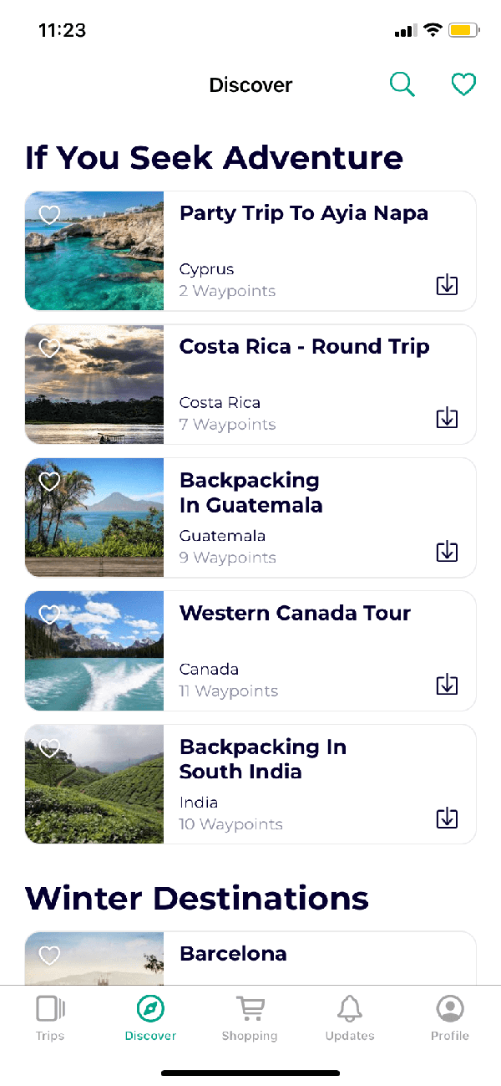Select the Discover compass icon
Screen dimensions: 501x1086
pos(150,1009)
